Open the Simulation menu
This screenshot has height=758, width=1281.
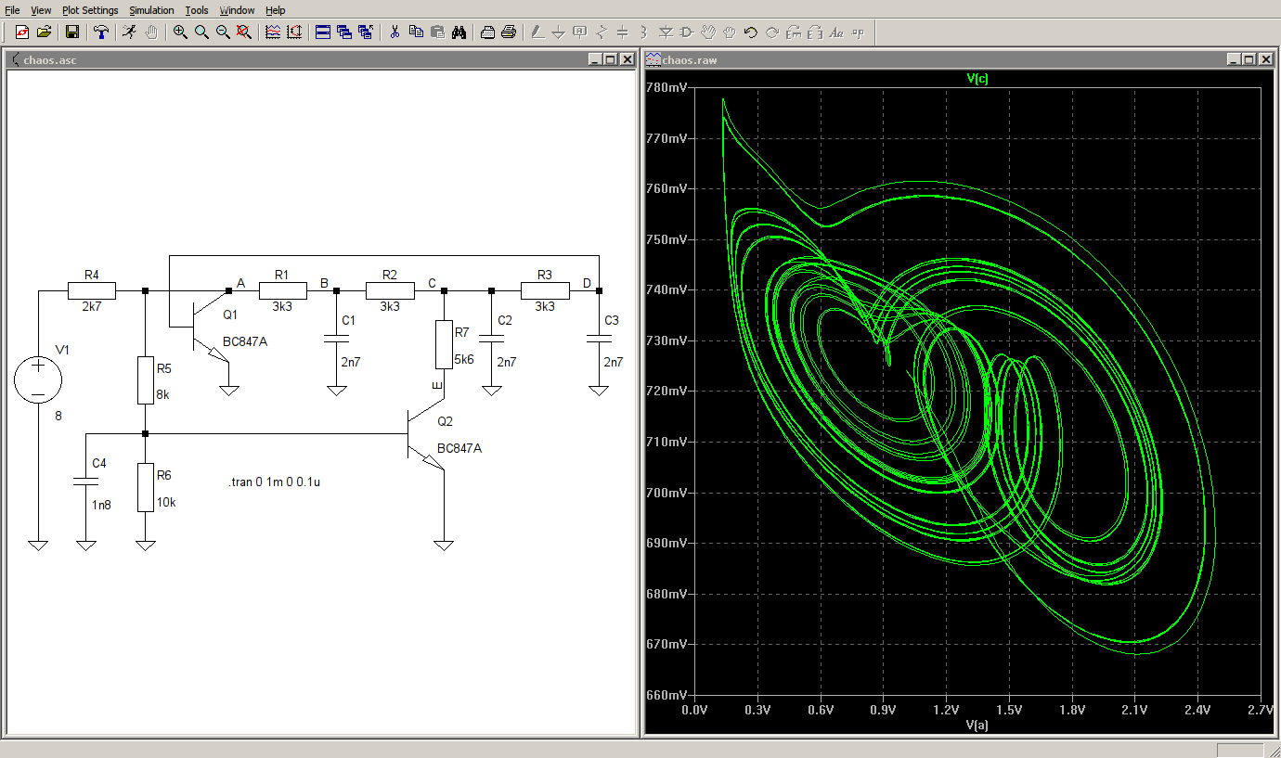pyautogui.click(x=151, y=10)
